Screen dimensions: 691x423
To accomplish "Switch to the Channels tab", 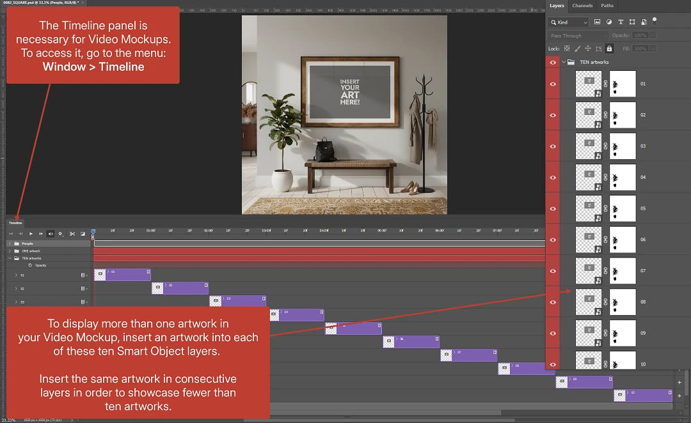I will tap(582, 6).
